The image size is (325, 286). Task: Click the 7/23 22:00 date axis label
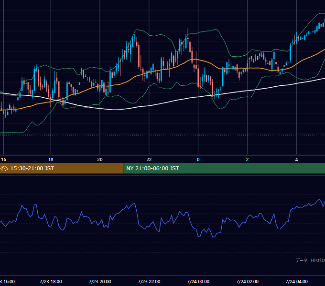[x=149, y=281]
